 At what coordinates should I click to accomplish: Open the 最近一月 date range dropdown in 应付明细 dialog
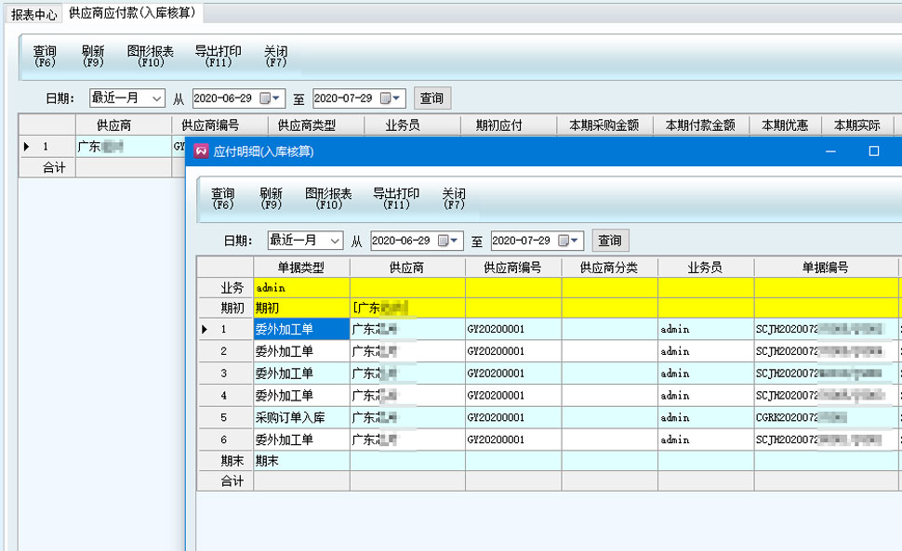click(335, 241)
